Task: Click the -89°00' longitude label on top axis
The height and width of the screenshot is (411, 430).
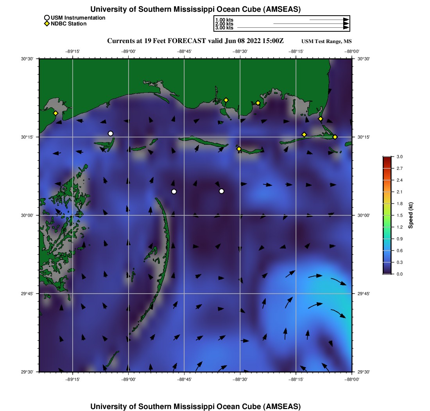Action: [129, 51]
